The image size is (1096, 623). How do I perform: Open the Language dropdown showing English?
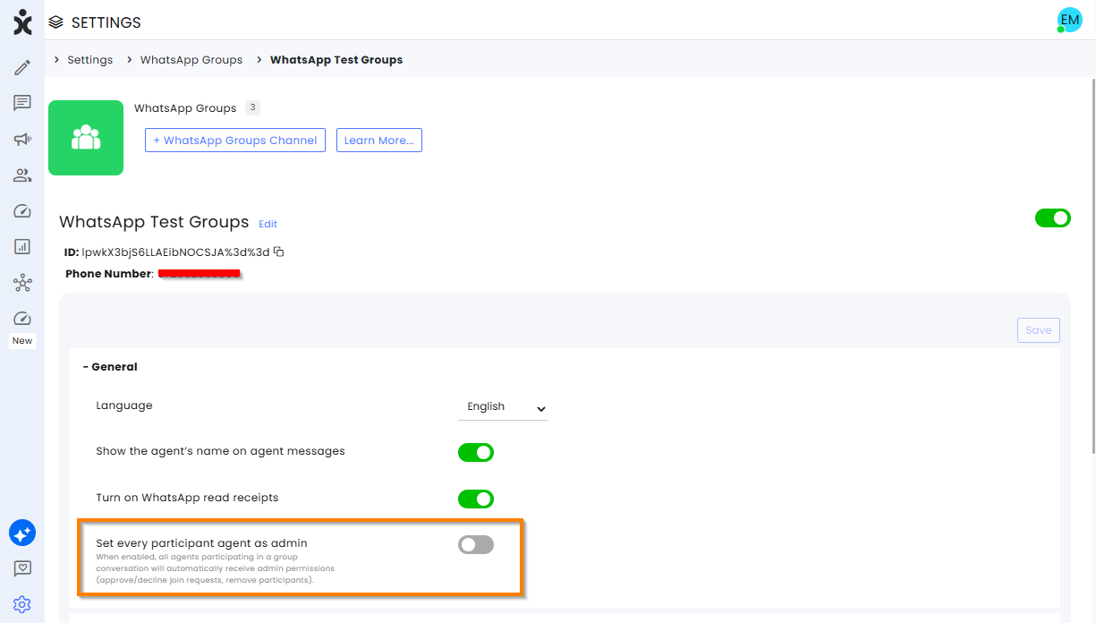(503, 407)
